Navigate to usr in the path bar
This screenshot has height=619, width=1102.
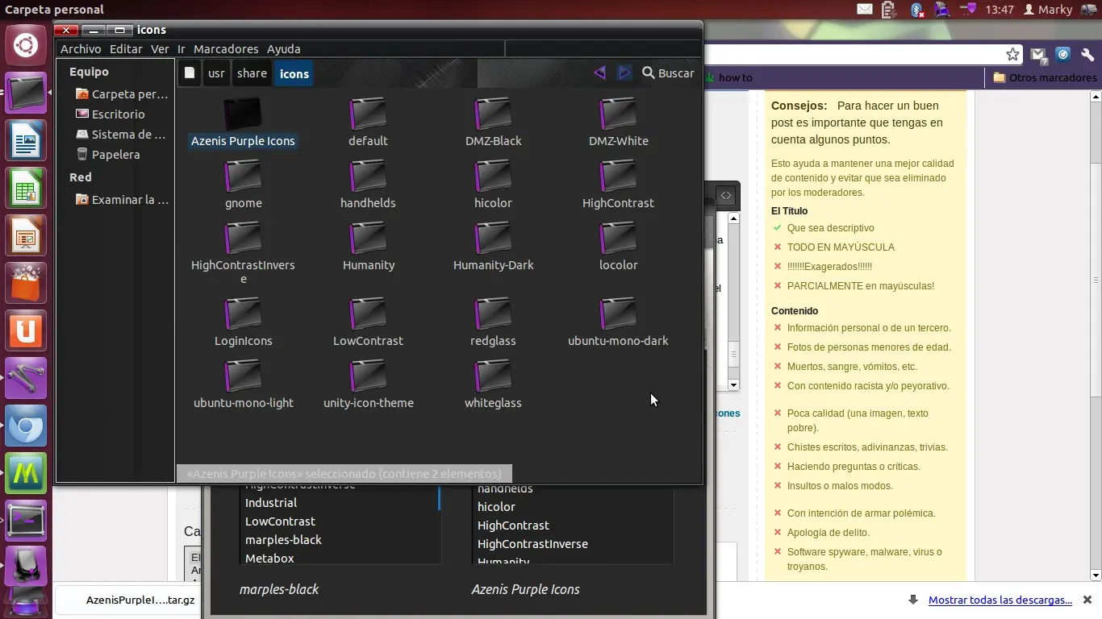pos(216,73)
